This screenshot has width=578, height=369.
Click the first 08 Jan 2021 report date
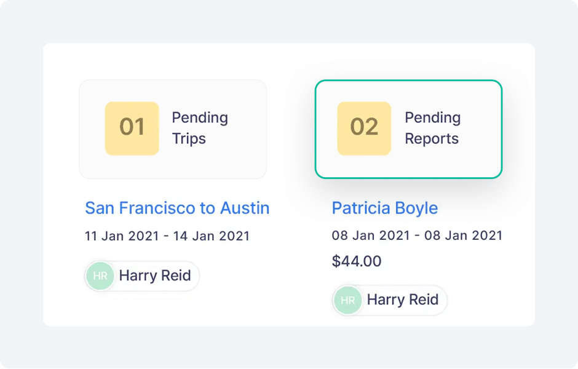pyautogui.click(x=368, y=236)
